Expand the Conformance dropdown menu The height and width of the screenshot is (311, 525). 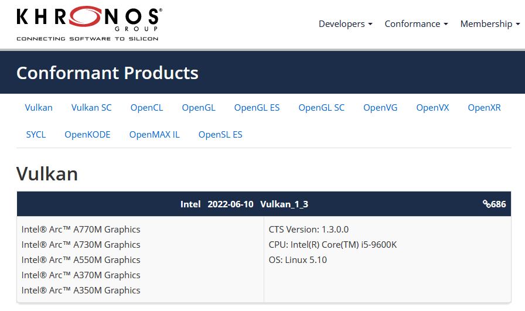[x=416, y=24]
